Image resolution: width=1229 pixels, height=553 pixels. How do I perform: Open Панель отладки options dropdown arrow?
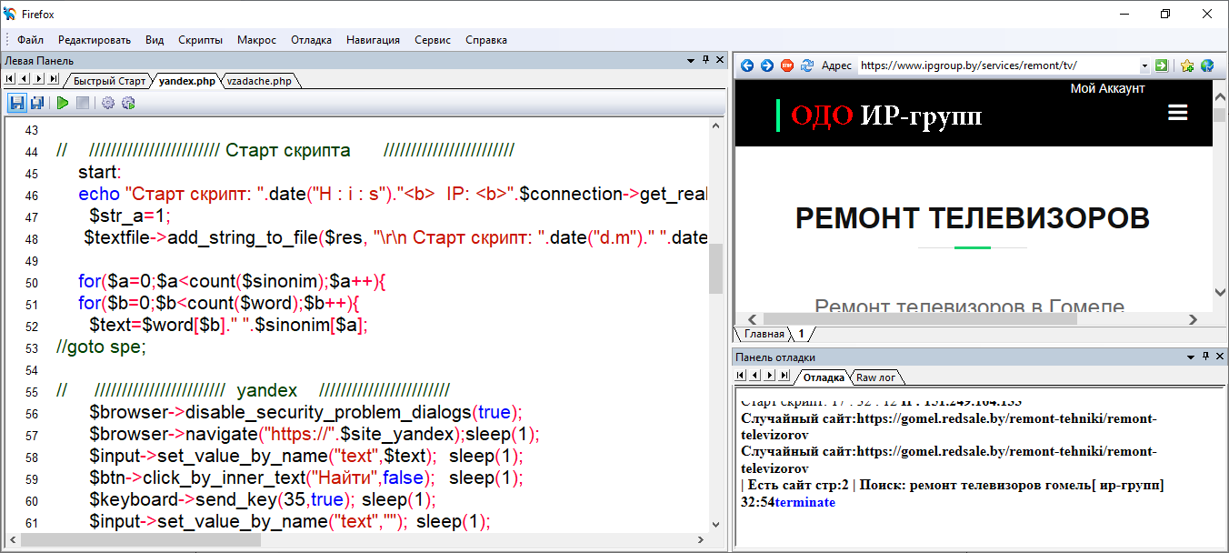(x=1190, y=357)
